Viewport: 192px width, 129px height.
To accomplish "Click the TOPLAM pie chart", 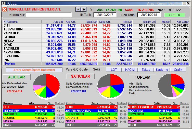I will (171, 86).
